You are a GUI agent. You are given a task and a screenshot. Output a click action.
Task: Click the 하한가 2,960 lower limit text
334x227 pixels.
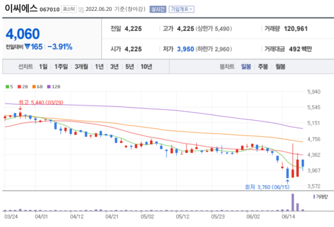click(x=214, y=49)
